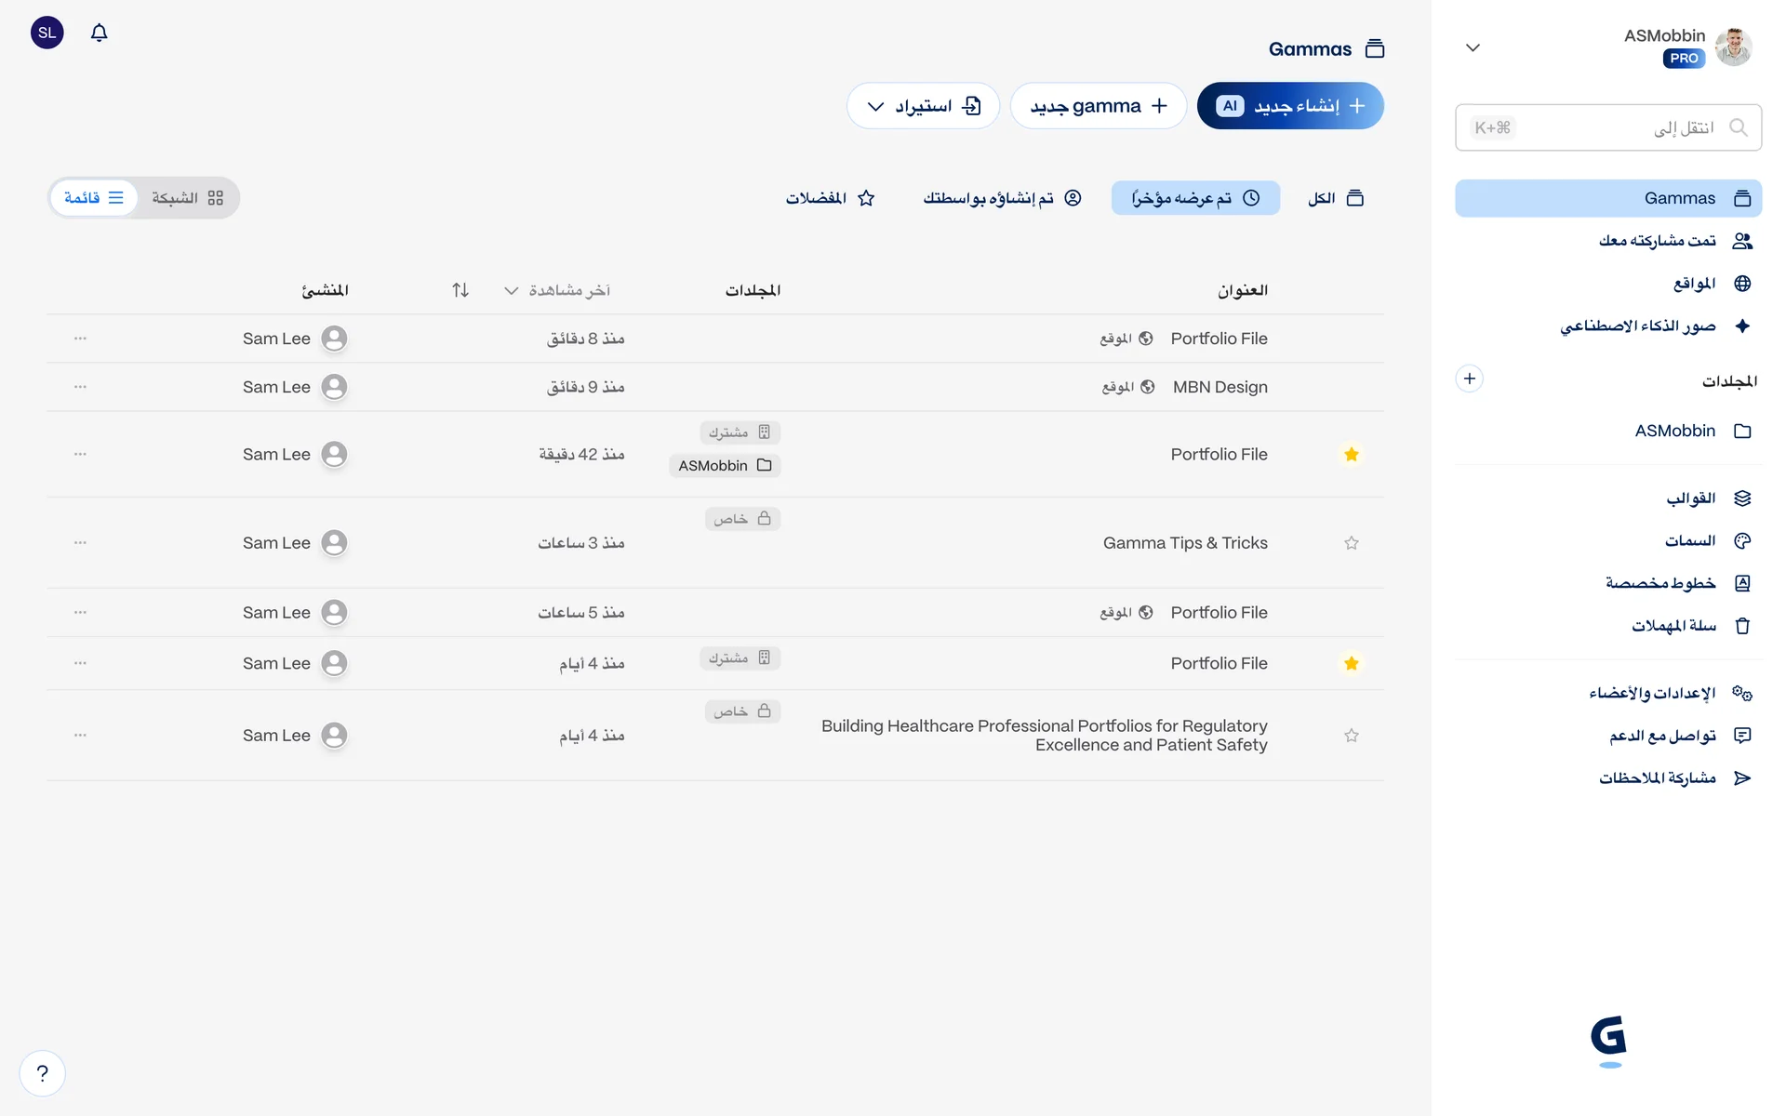Select the Created by you filter tab
This screenshot has width=1786, height=1116.
coord(1002,198)
